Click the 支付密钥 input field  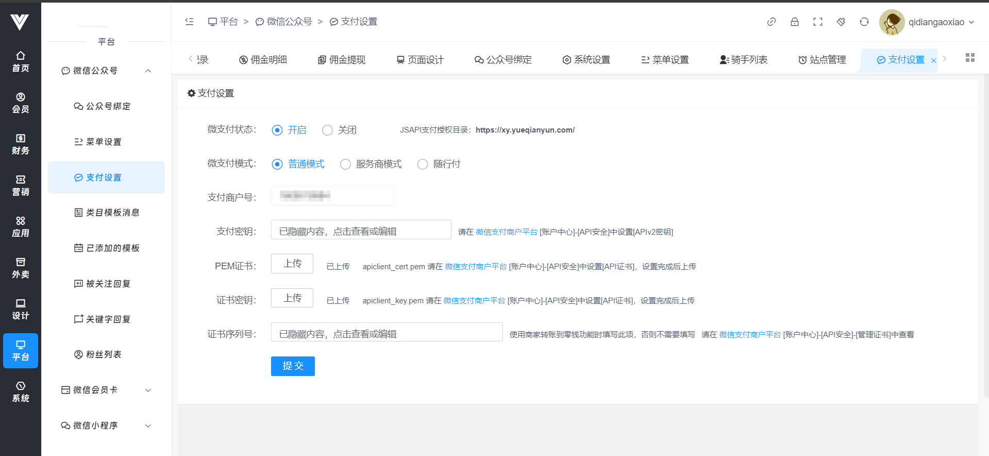(x=361, y=230)
